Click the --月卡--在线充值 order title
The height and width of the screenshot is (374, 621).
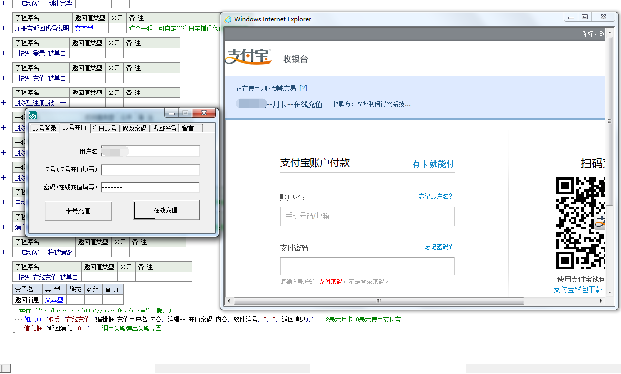click(x=295, y=104)
